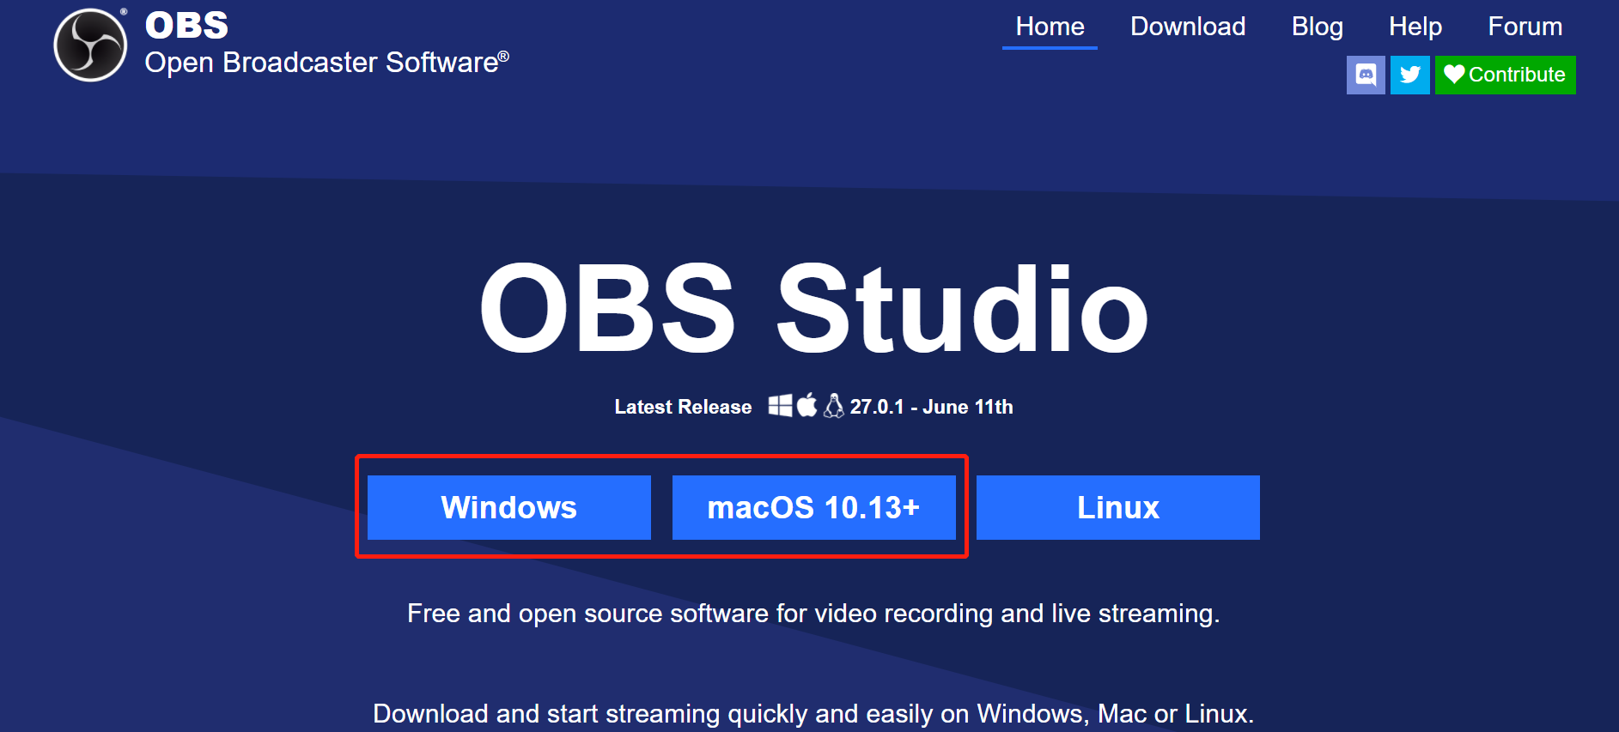Go to the Home tab
Image resolution: width=1619 pixels, height=732 pixels.
[x=1050, y=27]
